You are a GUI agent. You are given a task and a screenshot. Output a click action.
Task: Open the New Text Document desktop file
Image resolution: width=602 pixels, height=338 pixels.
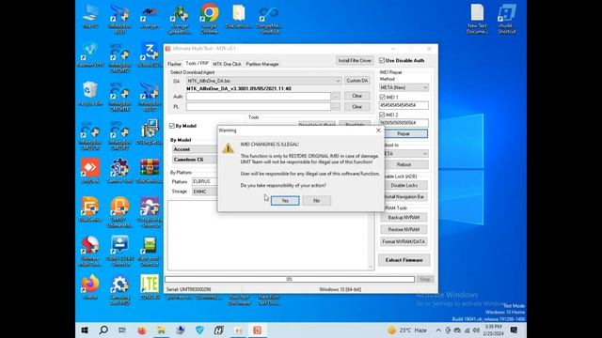[x=477, y=19]
